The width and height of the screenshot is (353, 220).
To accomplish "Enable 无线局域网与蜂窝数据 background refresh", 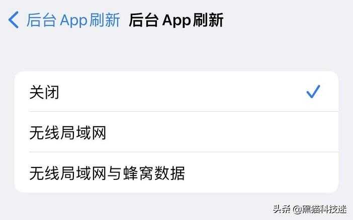I will click(176, 172).
